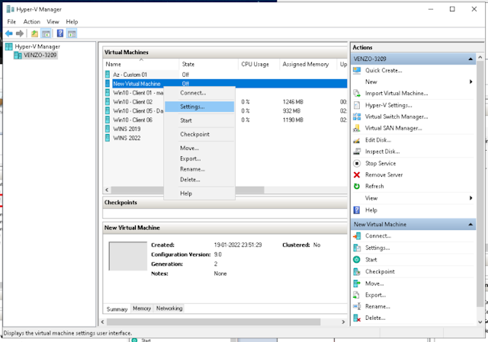Click the Hyper-V Settings icon
This screenshot has height=342, width=488.
click(x=357, y=105)
